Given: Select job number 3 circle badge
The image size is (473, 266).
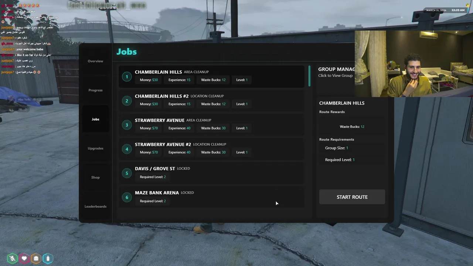Looking at the screenshot, I should pos(127,125).
